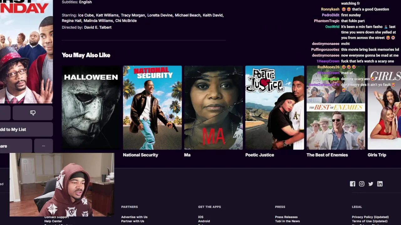The height and width of the screenshot is (225, 401).
Task: Open the Help Center footer link
Action: pyautogui.click(x=53, y=221)
